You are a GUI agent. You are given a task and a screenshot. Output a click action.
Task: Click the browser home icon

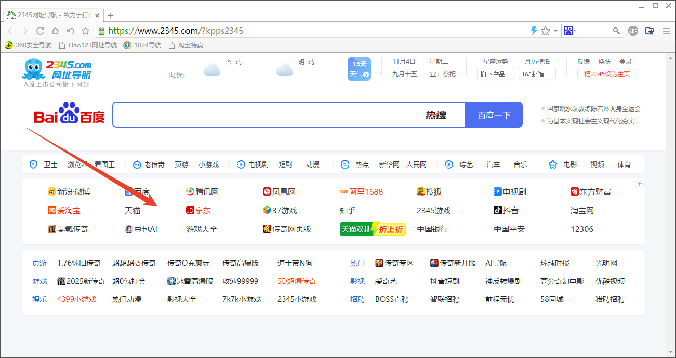coord(55,31)
